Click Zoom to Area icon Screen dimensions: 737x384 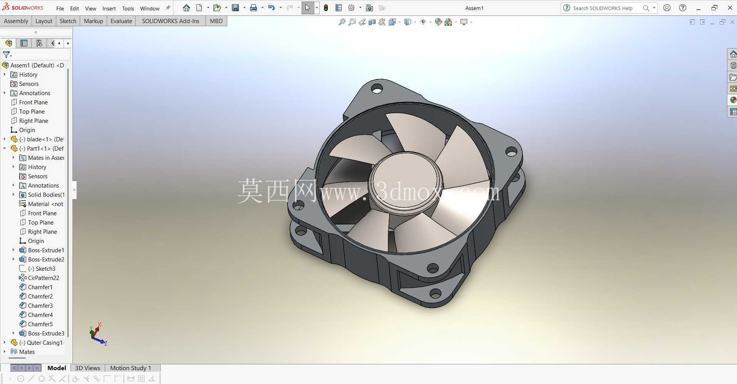[x=352, y=22]
